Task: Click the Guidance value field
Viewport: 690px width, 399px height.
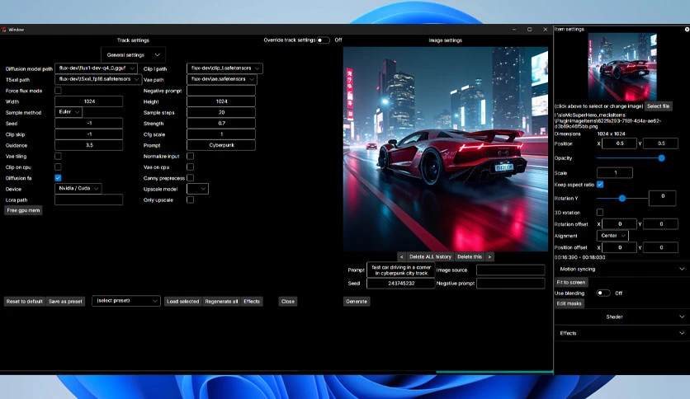Action: coord(89,145)
